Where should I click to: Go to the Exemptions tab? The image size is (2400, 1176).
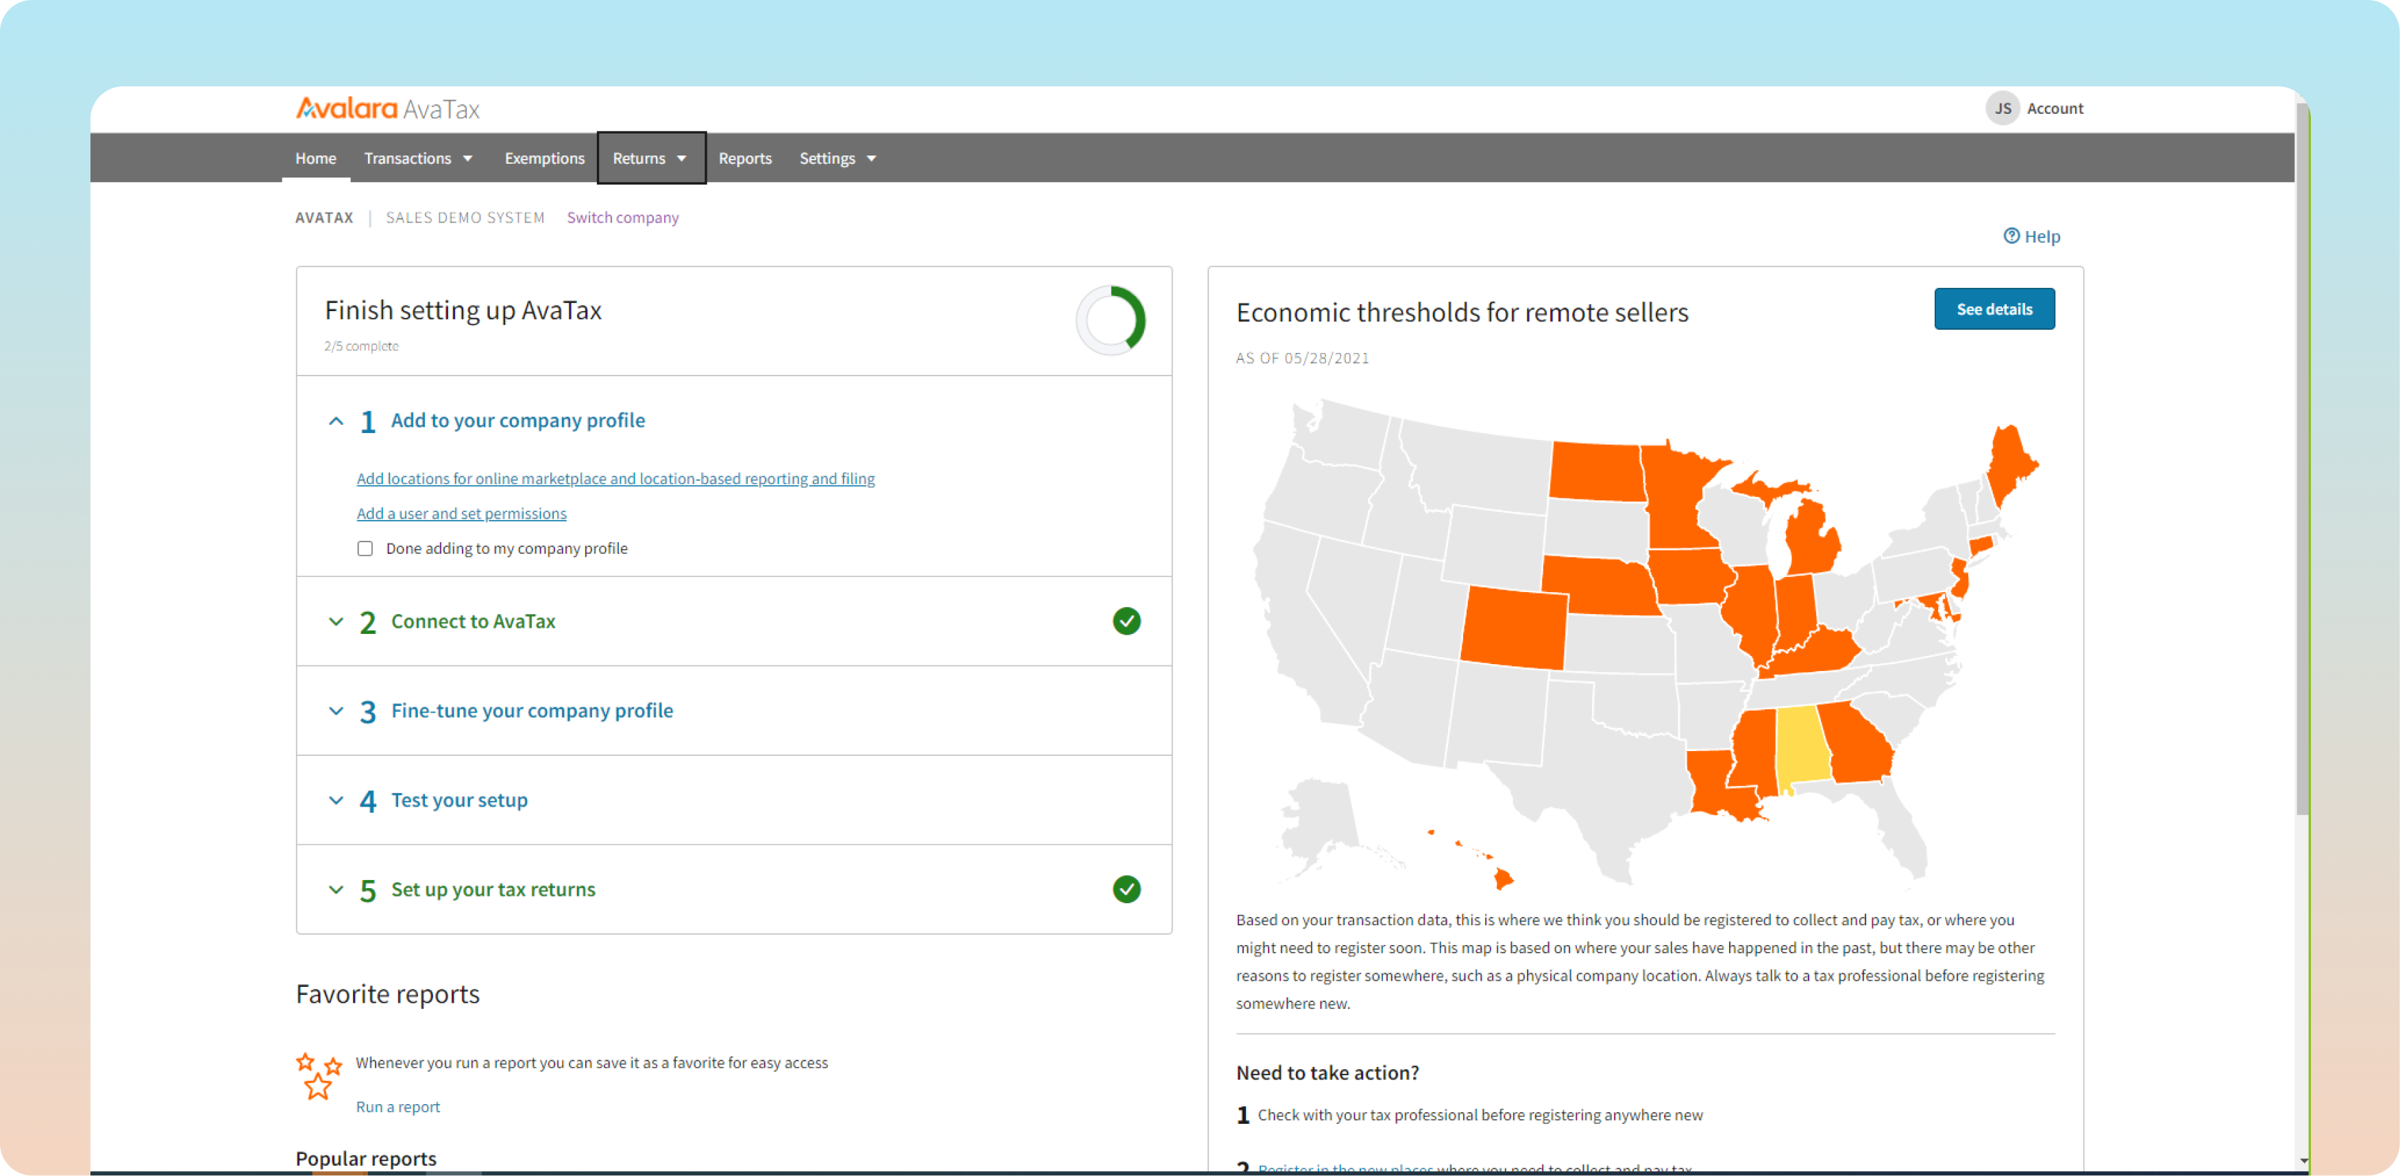[544, 158]
